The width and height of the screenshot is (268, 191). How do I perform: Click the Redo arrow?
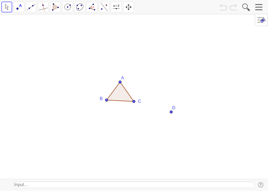click(233, 7)
